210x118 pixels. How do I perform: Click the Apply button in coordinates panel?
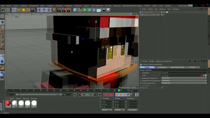[133, 110]
